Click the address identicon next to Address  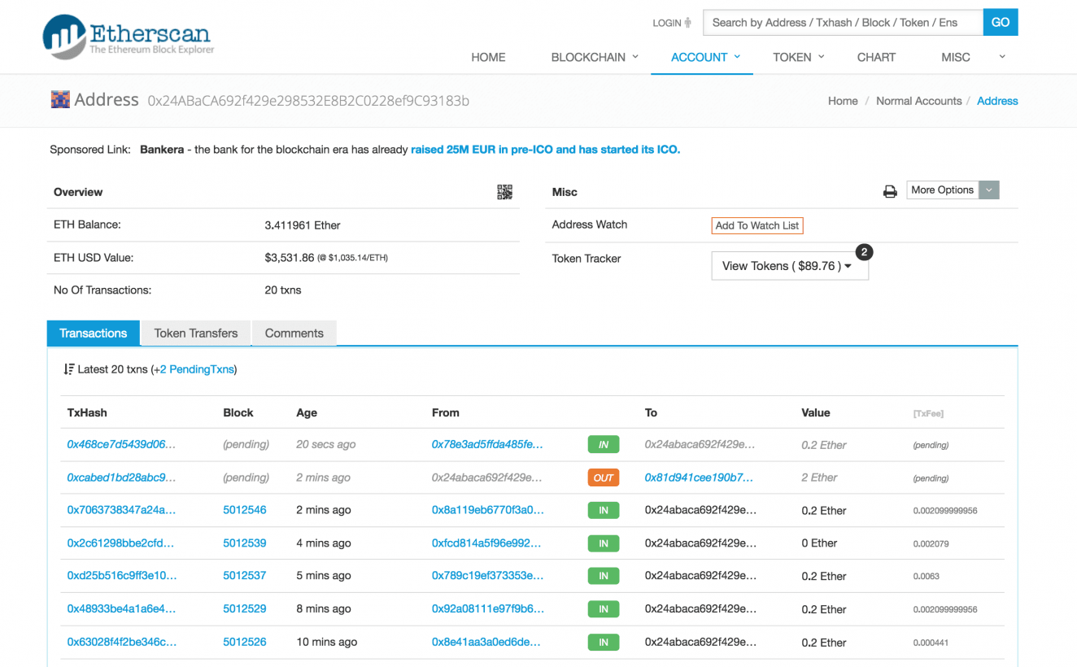pos(60,100)
